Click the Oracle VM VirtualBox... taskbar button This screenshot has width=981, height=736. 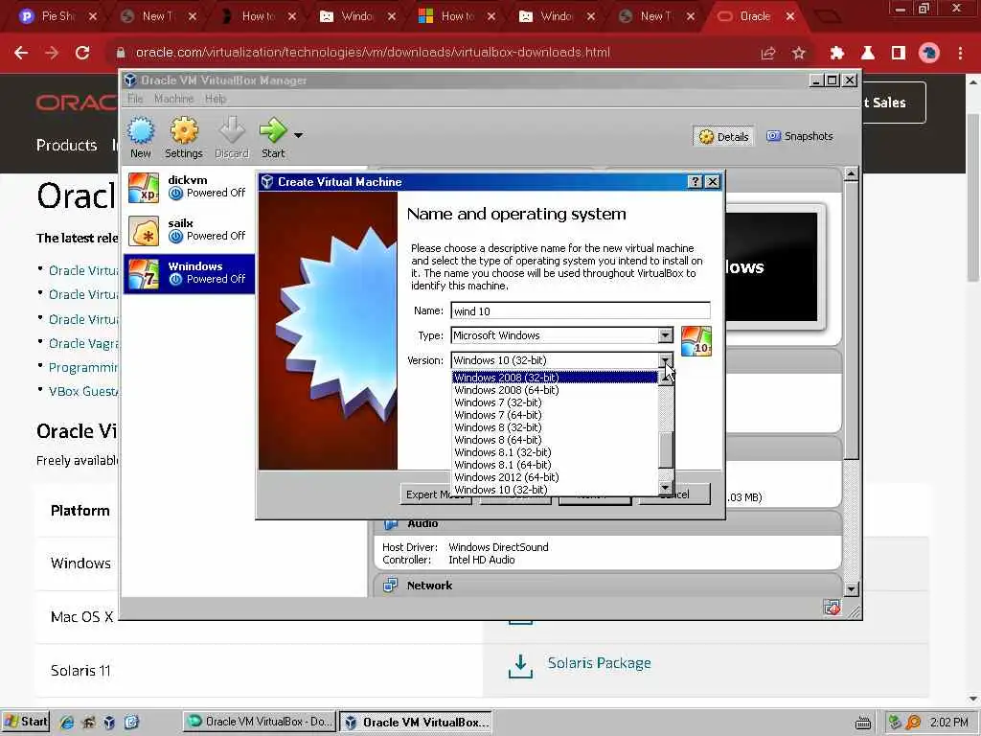[x=417, y=722]
